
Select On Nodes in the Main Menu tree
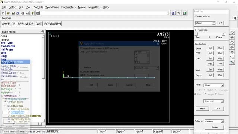(x=17, y=112)
